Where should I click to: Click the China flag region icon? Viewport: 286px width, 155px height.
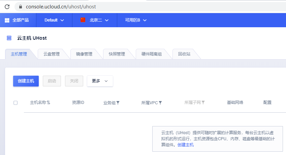(83, 20)
